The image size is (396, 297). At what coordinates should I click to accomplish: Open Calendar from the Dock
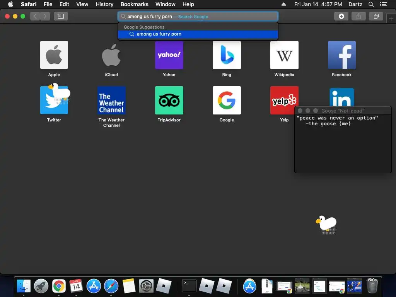point(76,286)
